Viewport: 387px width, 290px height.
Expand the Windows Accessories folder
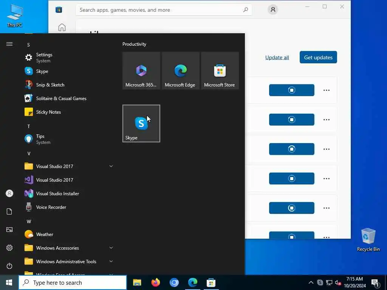[69, 248]
